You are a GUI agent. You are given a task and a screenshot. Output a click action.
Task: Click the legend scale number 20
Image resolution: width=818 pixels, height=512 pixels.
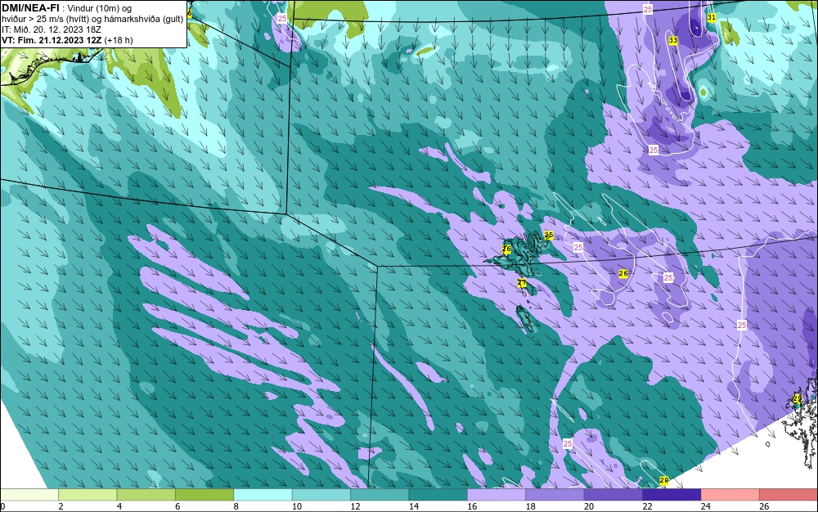click(589, 506)
